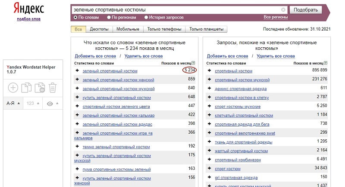Sort alphabetically with А-Я dropdown
The width and height of the screenshot is (345, 187).
pos(13,103)
